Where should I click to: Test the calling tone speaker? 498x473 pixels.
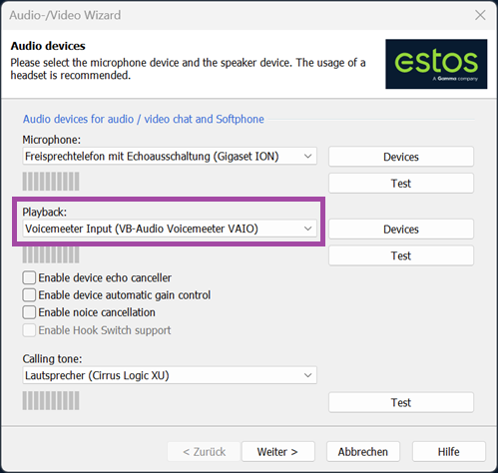click(401, 402)
